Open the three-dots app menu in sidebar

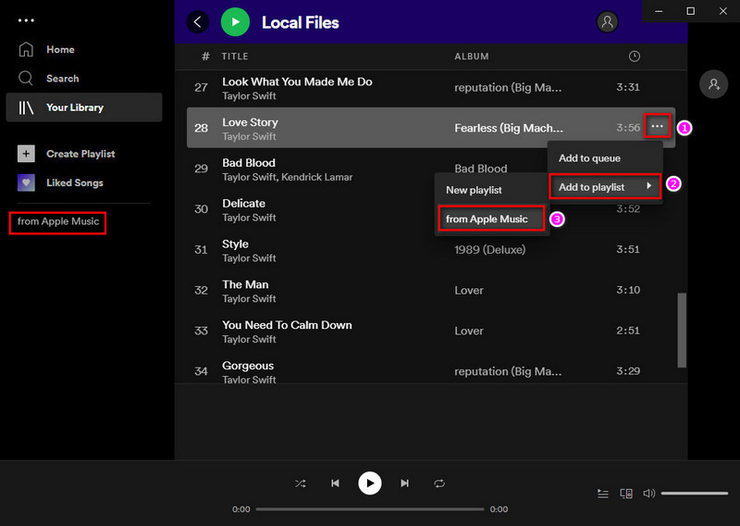click(x=26, y=20)
